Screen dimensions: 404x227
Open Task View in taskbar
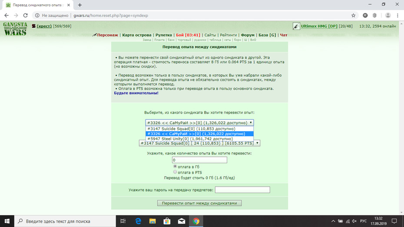(123, 221)
